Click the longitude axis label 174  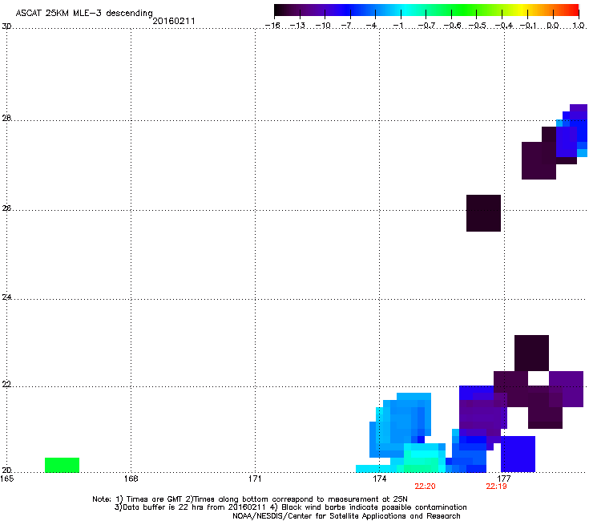pyautogui.click(x=379, y=479)
